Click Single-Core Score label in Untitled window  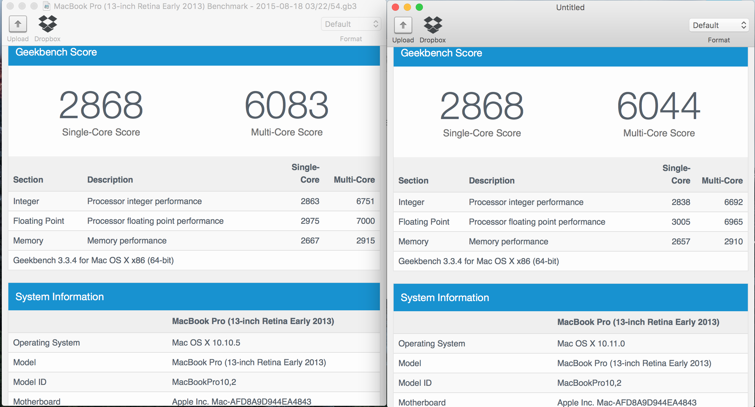click(x=482, y=133)
